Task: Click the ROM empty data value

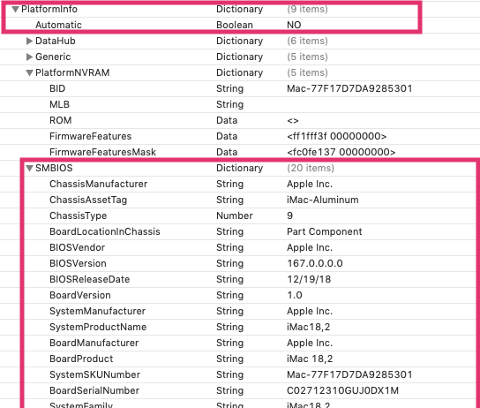Action: 293,121
